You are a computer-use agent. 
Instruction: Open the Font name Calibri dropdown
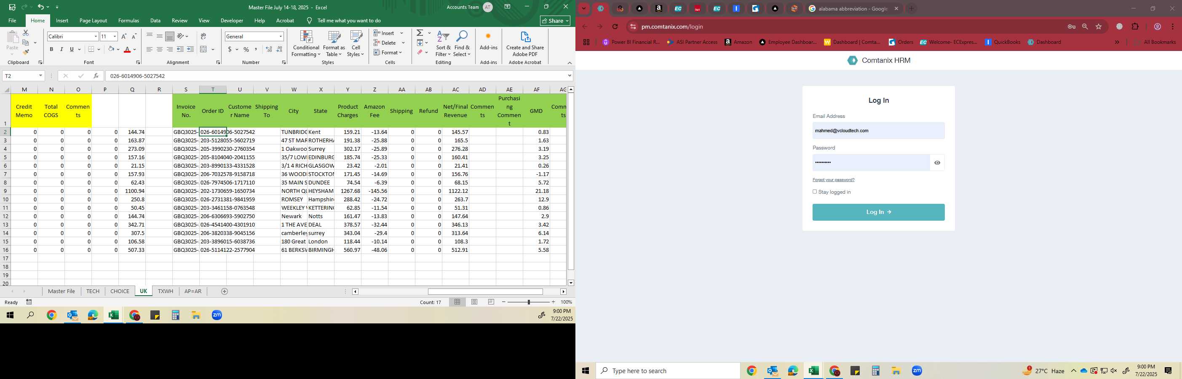tap(96, 37)
